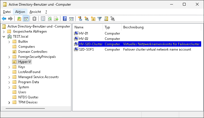This screenshot has height=118, width=204.
Task: Select System in the tree
Action: (23, 87)
